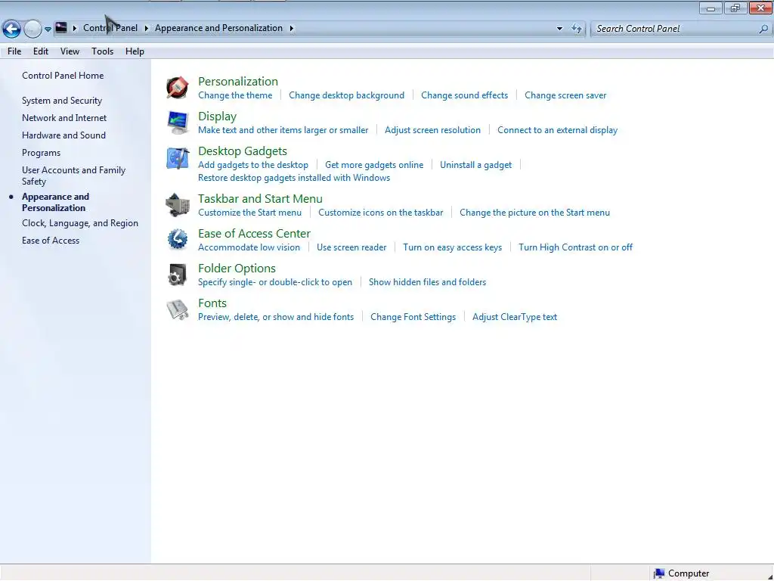The height and width of the screenshot is (581, 774).
Task: Open Programs in the sidebar
Action: (x=41, y=153)
